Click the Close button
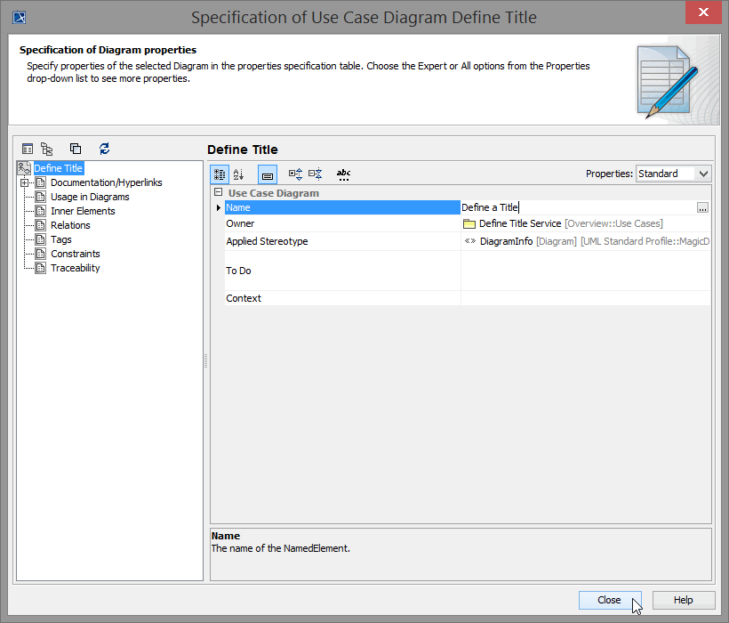 (x=610, y=599)
